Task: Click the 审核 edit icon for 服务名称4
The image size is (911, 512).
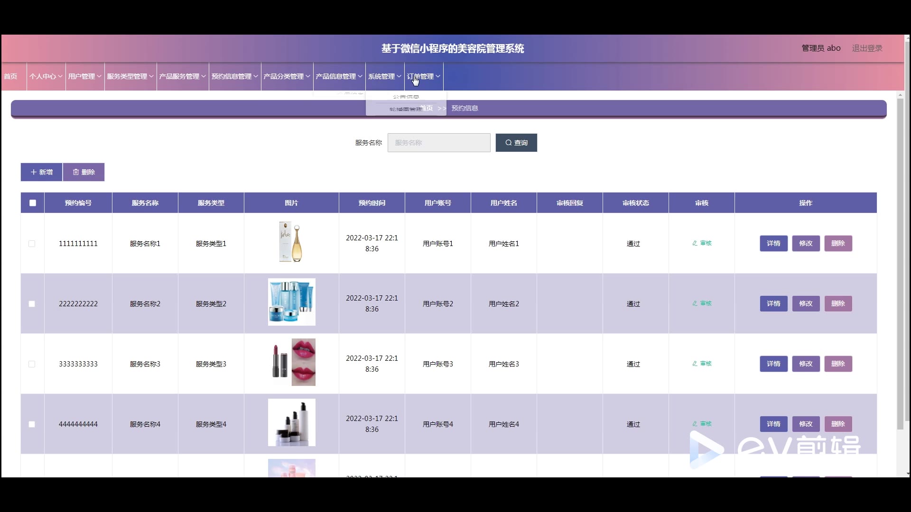Action: click(x=695, y=424)
